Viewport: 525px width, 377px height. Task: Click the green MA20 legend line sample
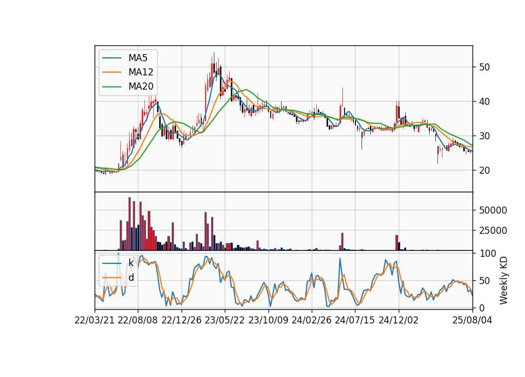coord(112,86)
